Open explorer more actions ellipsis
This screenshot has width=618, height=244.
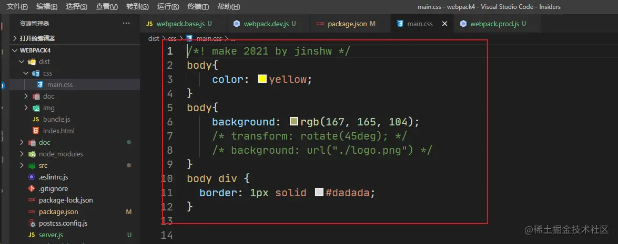point(126,24)
